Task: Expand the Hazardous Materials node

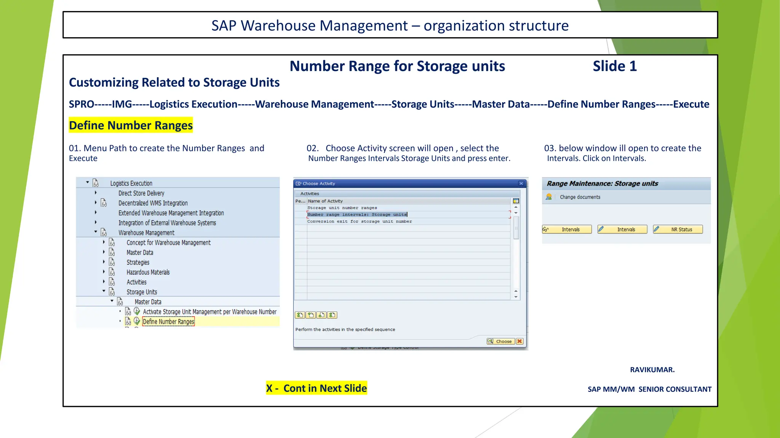Action: pos(104,272)
